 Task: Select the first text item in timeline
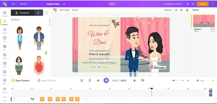[42, 99]
